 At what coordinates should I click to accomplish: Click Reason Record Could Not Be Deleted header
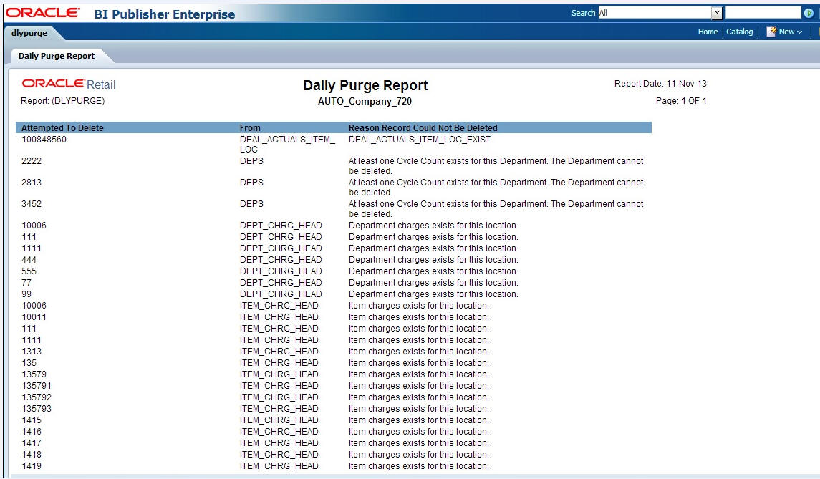click(x=423, y=128)
